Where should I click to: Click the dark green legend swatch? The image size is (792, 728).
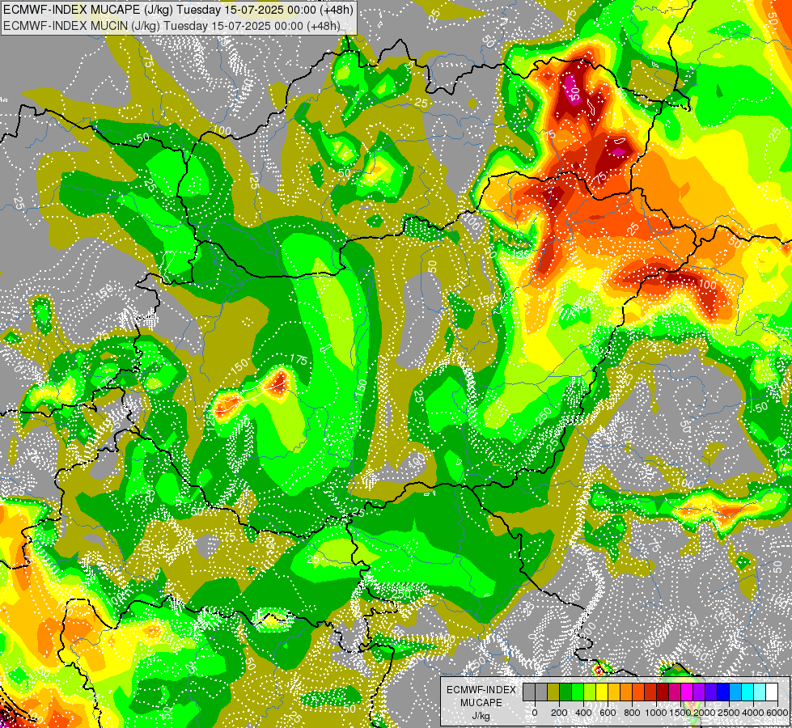[565, 692]
